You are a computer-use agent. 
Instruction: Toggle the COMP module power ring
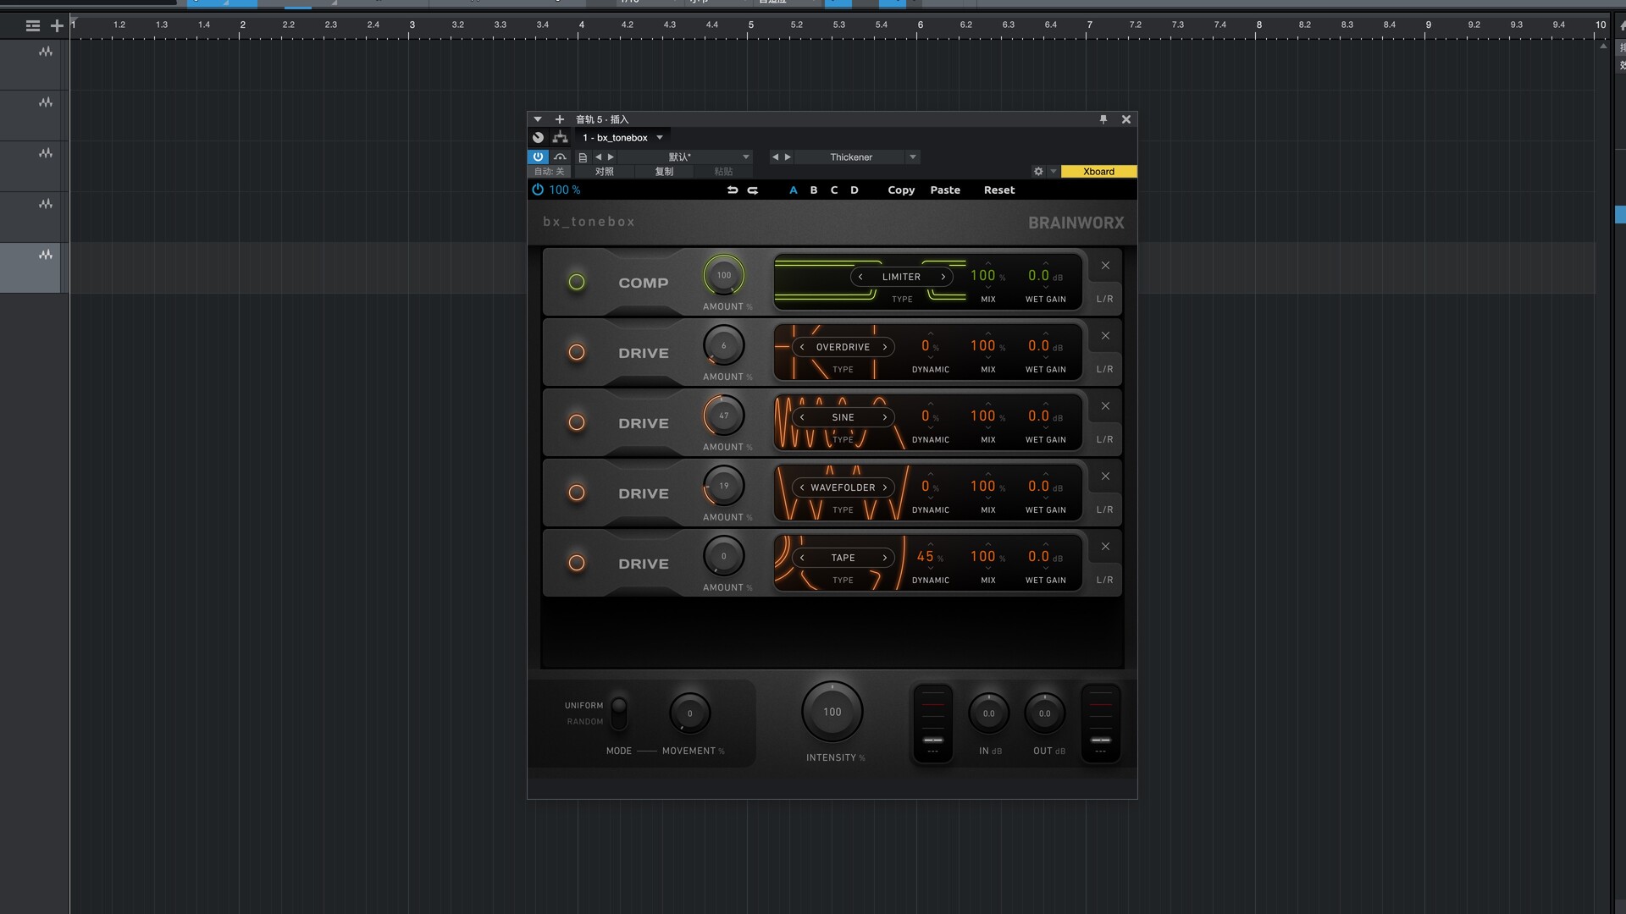click(577, 282)
